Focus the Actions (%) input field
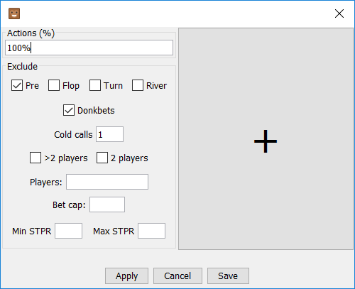Image resolution: width=355 pixels, height=289 pixels. click(89, 48)
